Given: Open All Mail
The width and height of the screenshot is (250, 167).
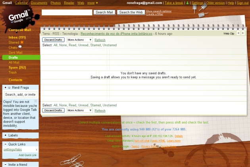Looking at the screenshot, I should click(x=14, y=62).
